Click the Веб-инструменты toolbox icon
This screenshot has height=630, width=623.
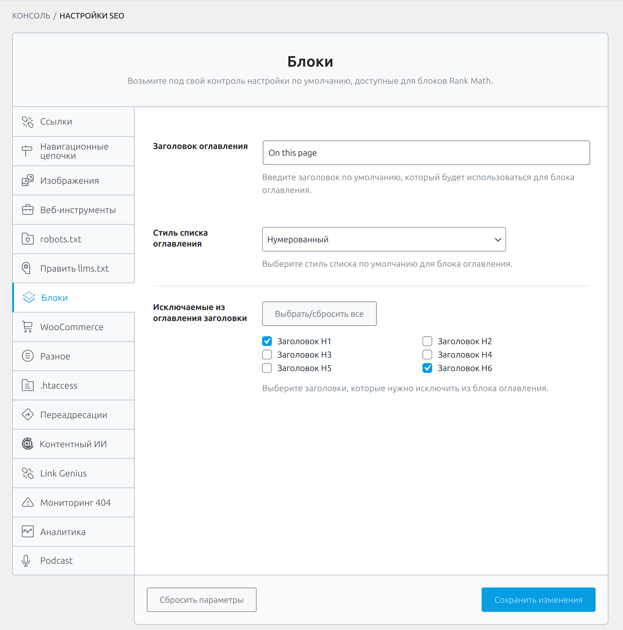(28, 210)
